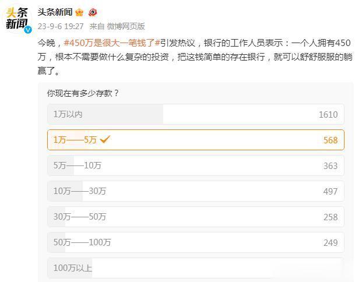355x282 pixels.
Task: Open hashtag #450万是很大一笔钱了#
Action: click(113, 43)
